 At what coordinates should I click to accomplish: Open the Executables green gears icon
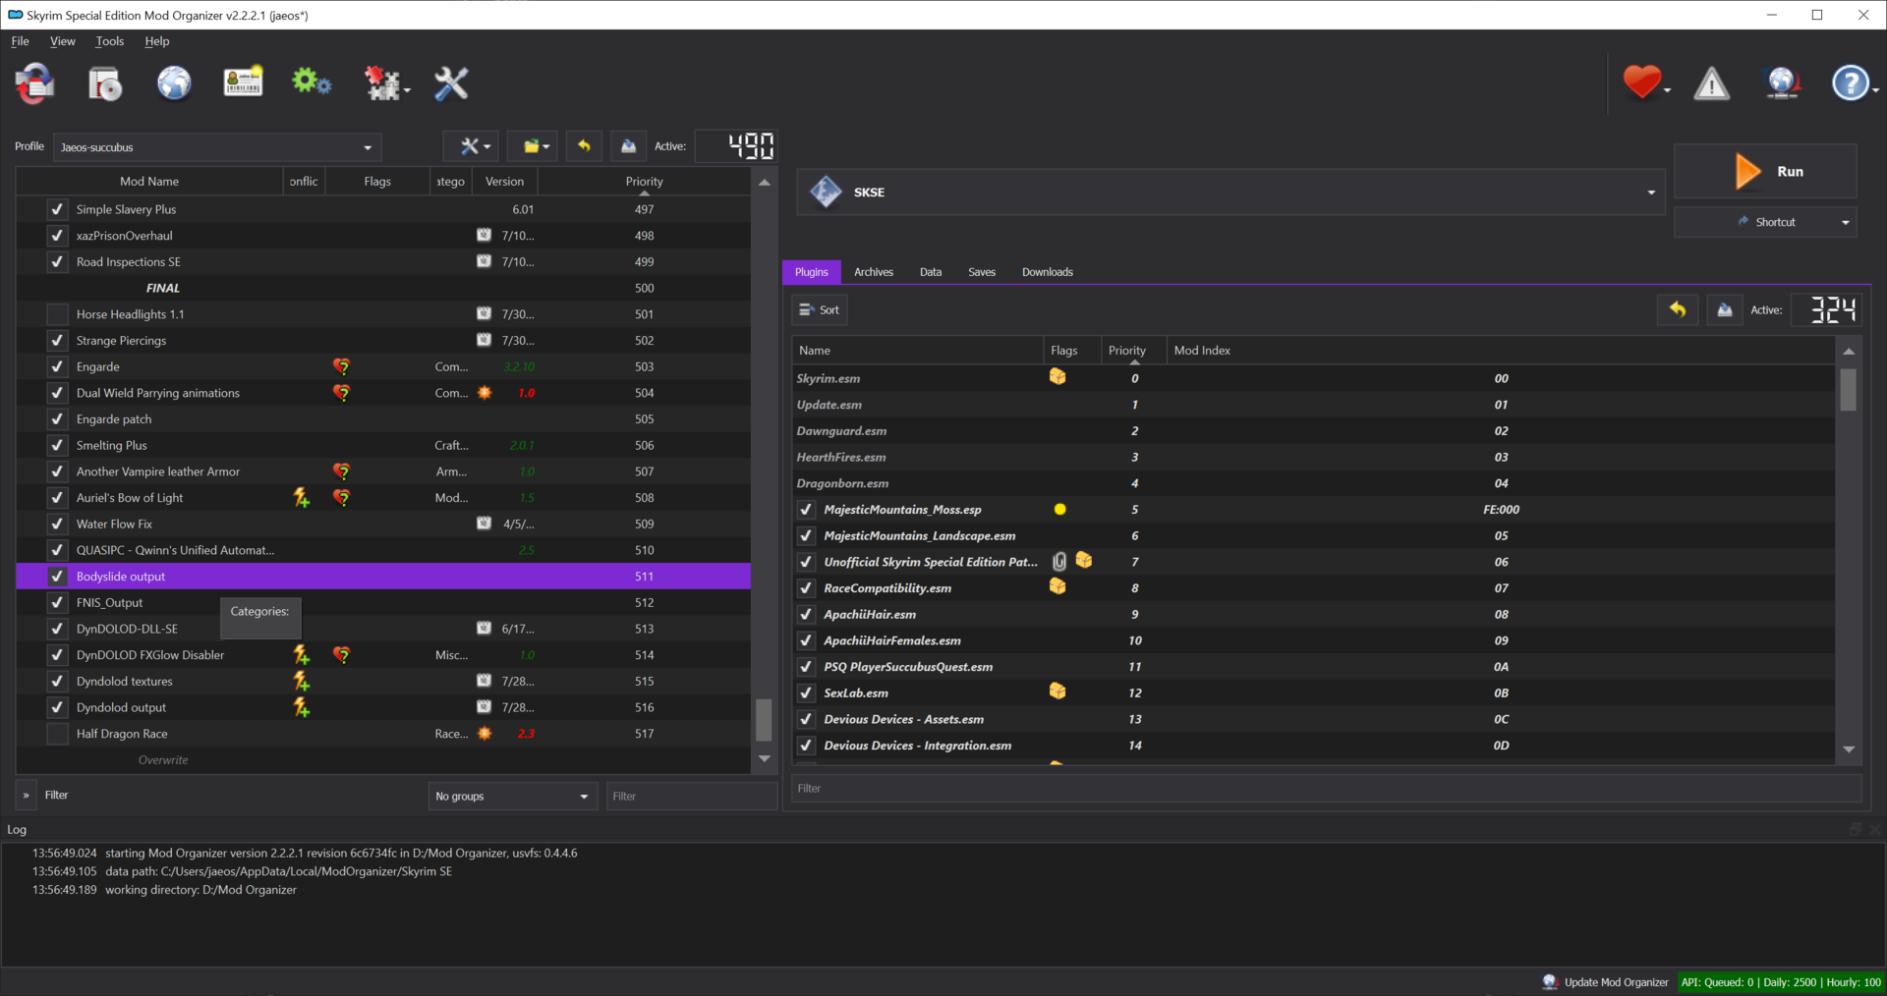[x=312, y=83]
